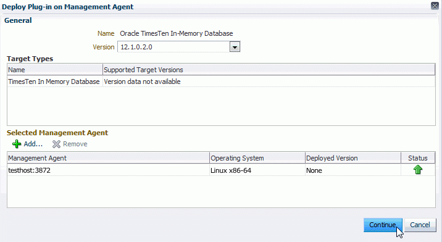This screenshot has width=442, height=242.
Task: Click the Version 12.1.0.2.0 field
Action: 173,47
